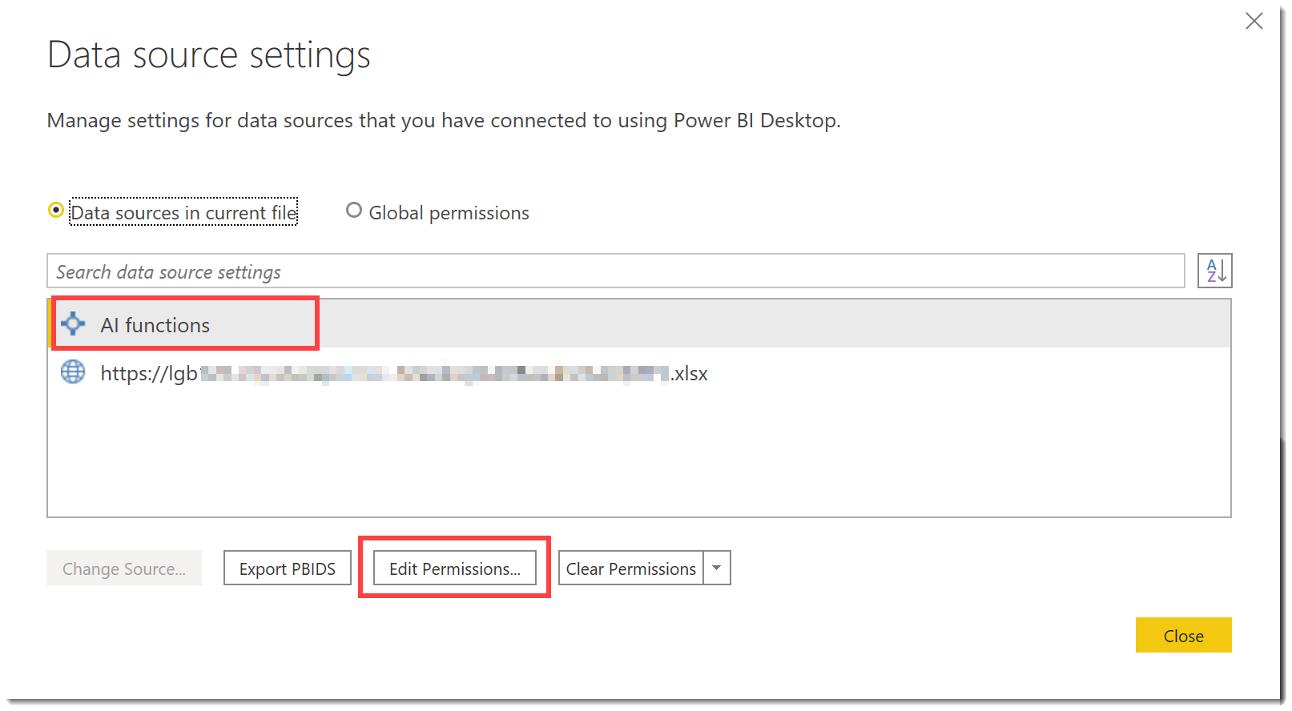Click the globe icon beside the xlsx URL
This screenshot has height=711, width=1292.
(73, 372)
